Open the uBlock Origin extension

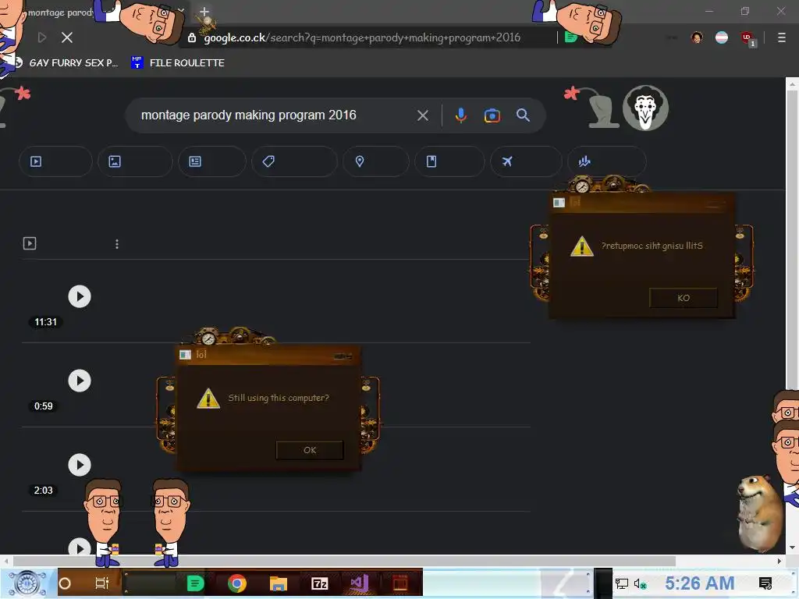coord(747,37)
